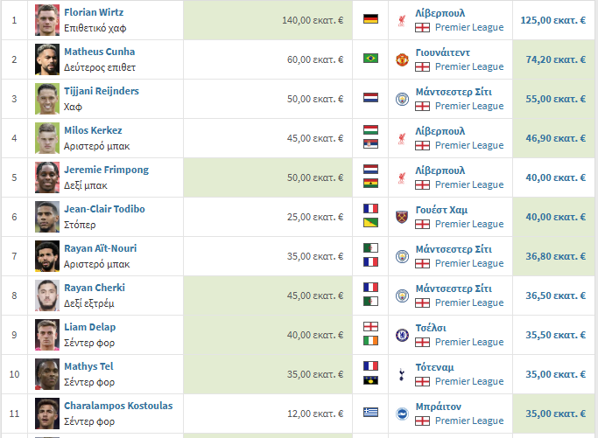
Task: Click the Manchester United club crest icon
Action: pos(402,59)
